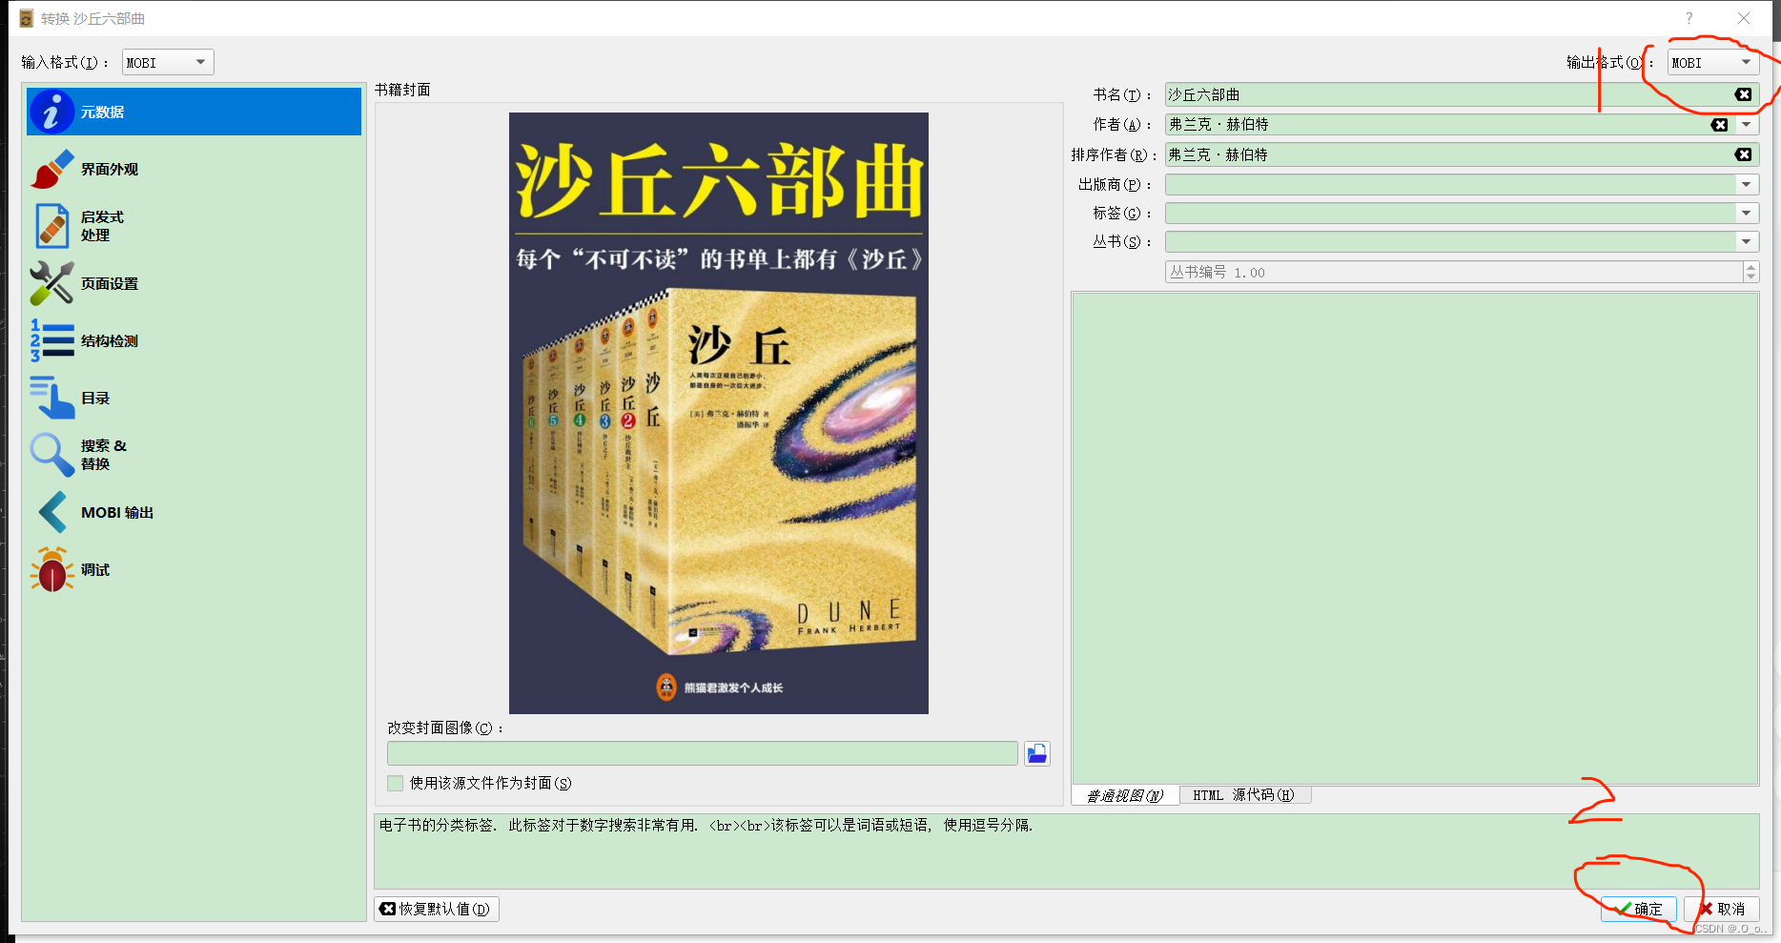1781x943 pixels.
Task: Click the calibre window icon in title bar
Action: [27, 18]
